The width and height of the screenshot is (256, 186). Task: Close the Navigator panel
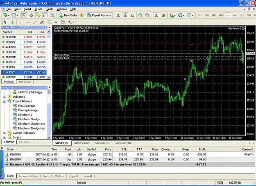50,87
